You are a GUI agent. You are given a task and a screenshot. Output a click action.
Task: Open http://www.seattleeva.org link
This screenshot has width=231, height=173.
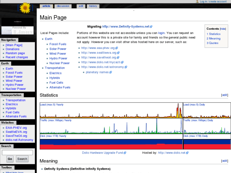[x=100, y=53]
